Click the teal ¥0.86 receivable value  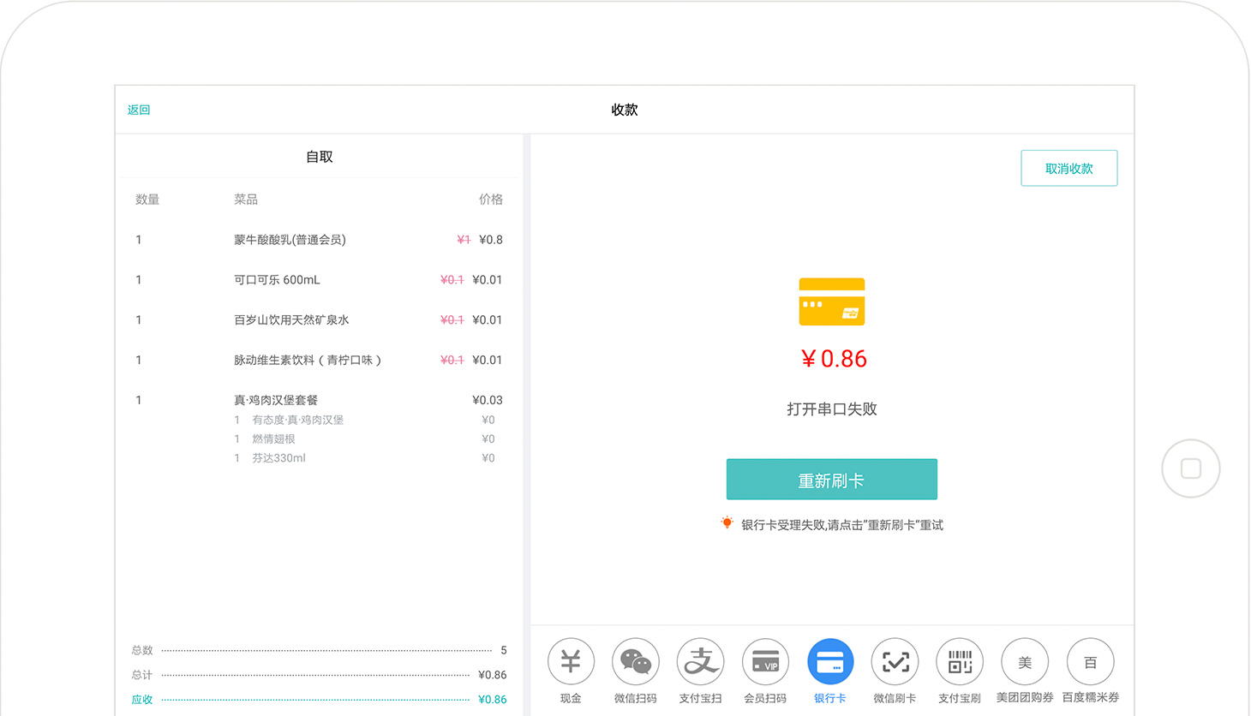(492, 700)
